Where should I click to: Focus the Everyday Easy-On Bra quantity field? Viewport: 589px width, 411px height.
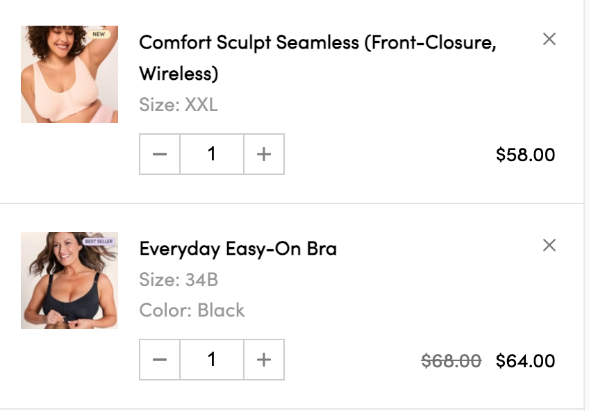pos(212,360)
